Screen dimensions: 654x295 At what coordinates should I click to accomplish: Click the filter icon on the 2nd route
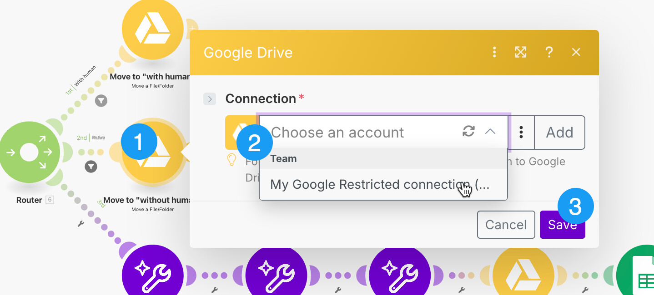[x=91, y=167]
